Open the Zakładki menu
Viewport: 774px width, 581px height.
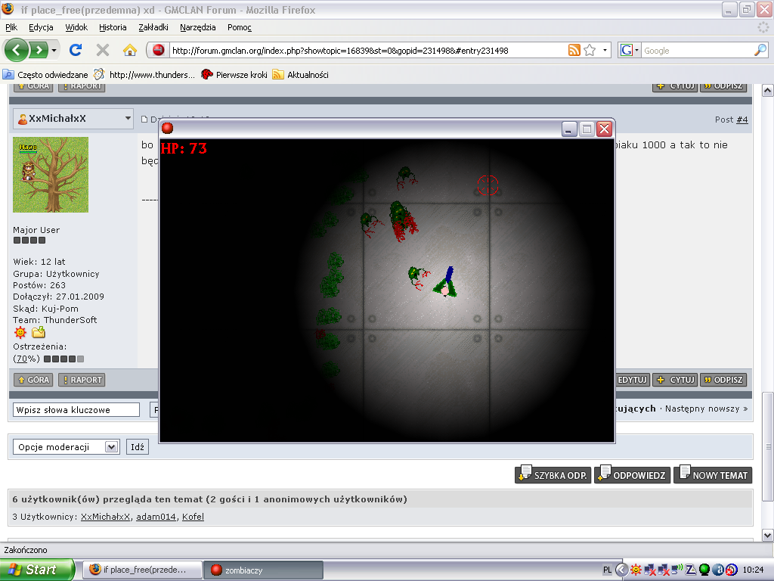[153, 27]
